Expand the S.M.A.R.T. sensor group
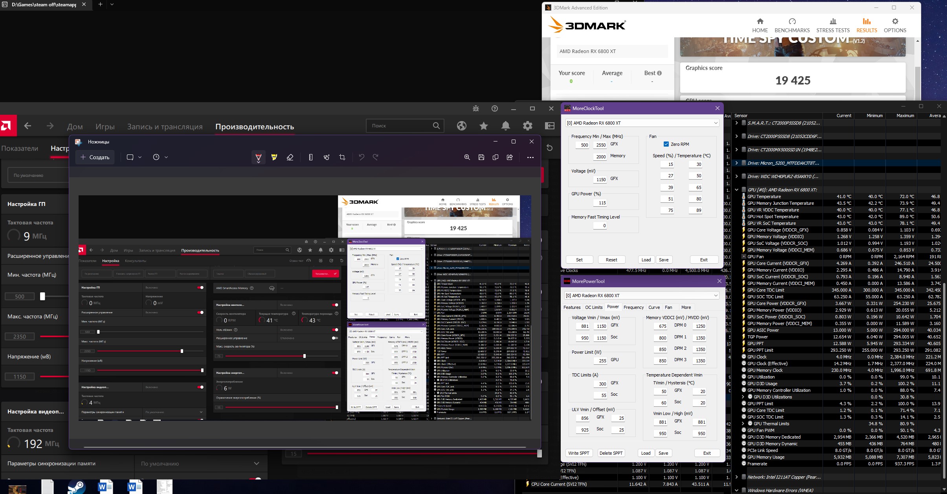 (x=736, y=123)
